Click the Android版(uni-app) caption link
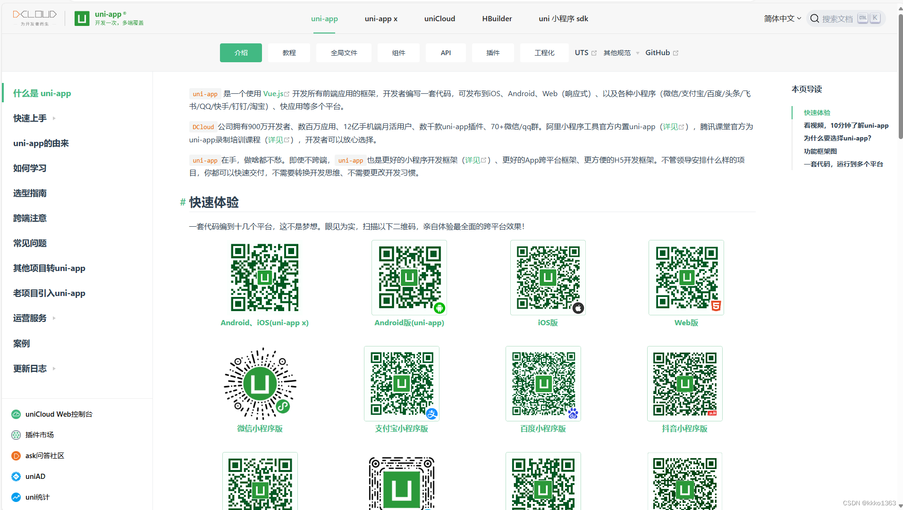Image resolution: width=903 pixels, height=510 pixels. point(409,323)
